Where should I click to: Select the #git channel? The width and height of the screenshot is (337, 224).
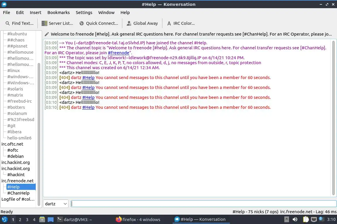(x=11, y=126)
